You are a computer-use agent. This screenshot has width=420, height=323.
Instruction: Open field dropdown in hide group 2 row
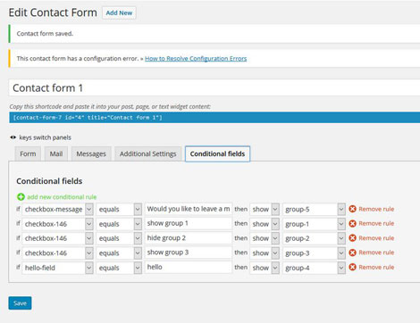point(57,238)
